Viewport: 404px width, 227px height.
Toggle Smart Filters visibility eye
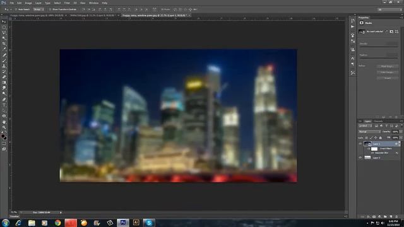pyautogui.click(x=369, y=149)
